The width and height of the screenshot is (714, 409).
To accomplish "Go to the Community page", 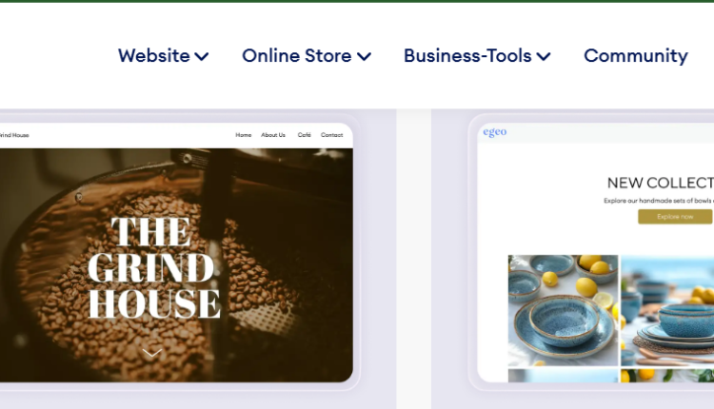I will (636, 56).
